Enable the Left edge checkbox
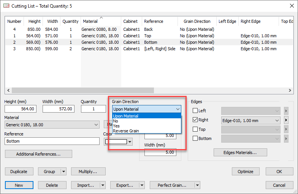This screenshot has height=194, width=298. click(x=195, y=110)
